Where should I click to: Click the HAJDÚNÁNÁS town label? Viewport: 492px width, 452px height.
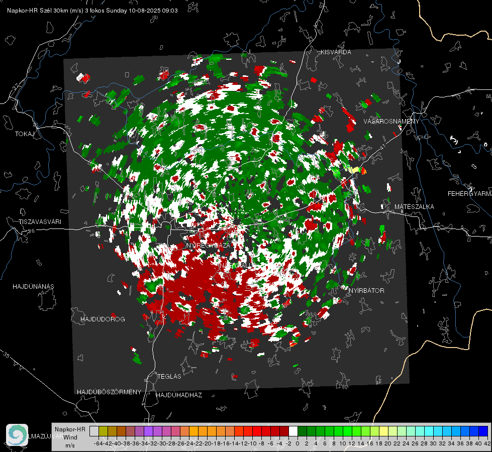point(33,287)
